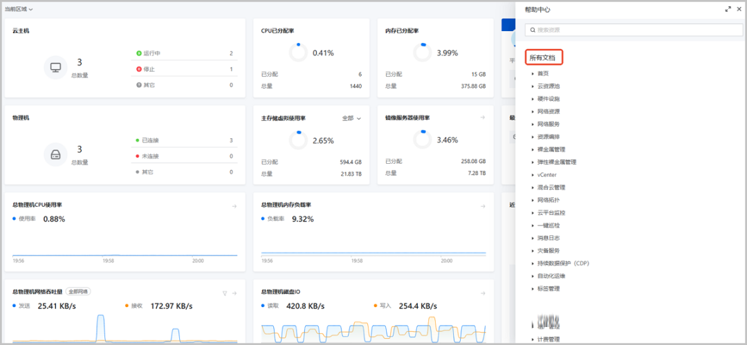Open details arrow on image server usage card

(483, 118)
